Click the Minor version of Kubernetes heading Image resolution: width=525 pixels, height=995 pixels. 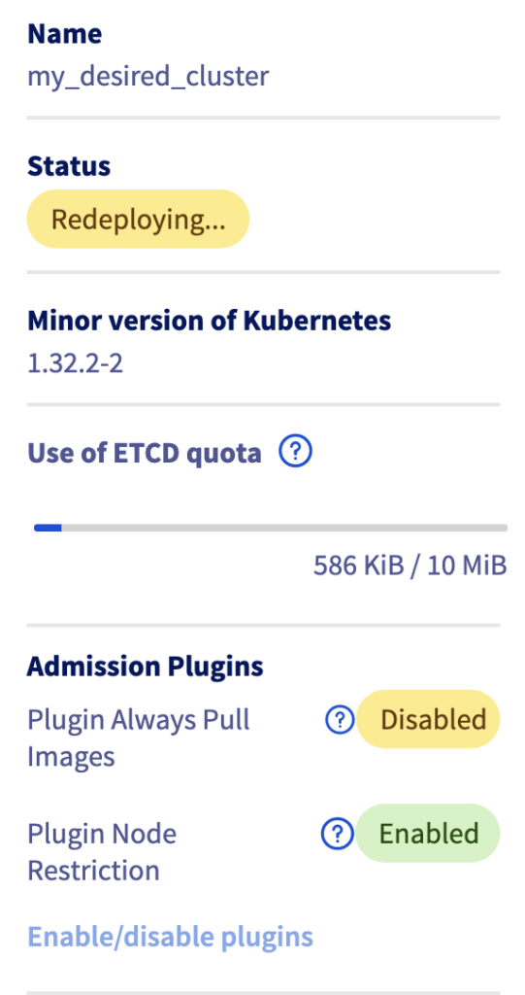coord(210,321)
